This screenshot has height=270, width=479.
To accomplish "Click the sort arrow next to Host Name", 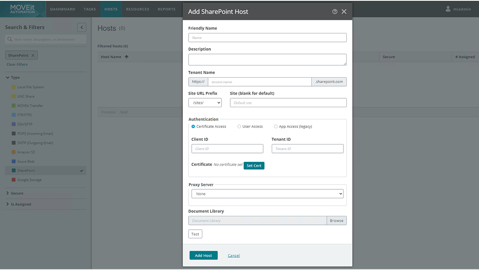I will click(126, 57).
